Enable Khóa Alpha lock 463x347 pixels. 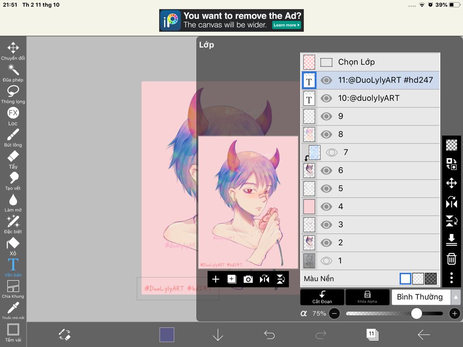(367, 297)
